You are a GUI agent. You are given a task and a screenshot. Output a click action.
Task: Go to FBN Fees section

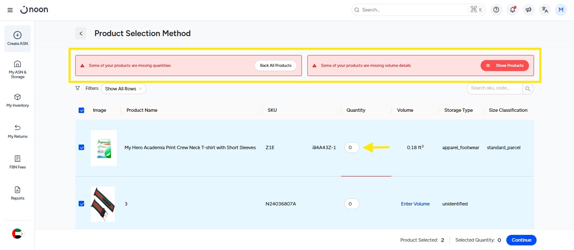click(18, 162)
